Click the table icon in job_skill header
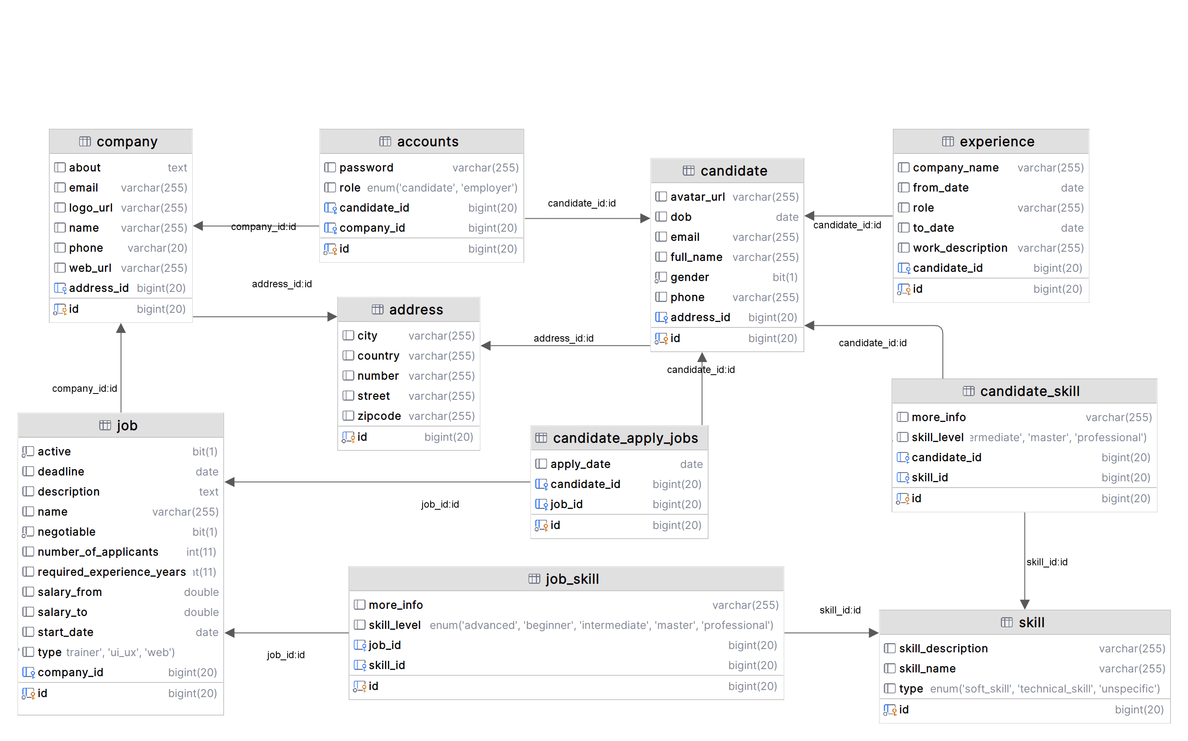This screenshot has width=1188, height=741. pyautogui.click(x=535, y=579)
